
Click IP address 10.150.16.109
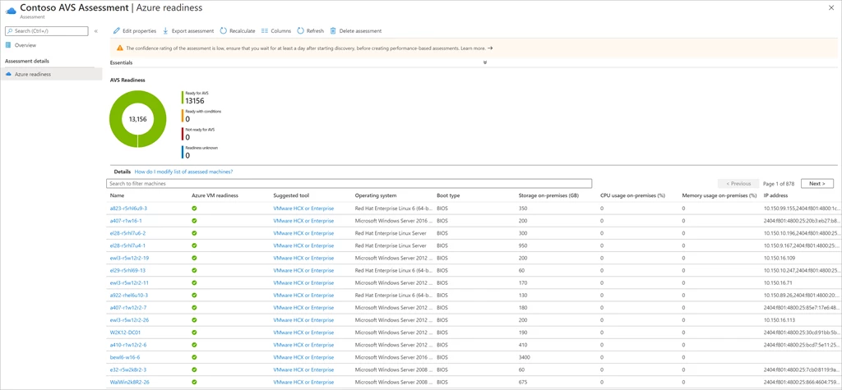780,258
